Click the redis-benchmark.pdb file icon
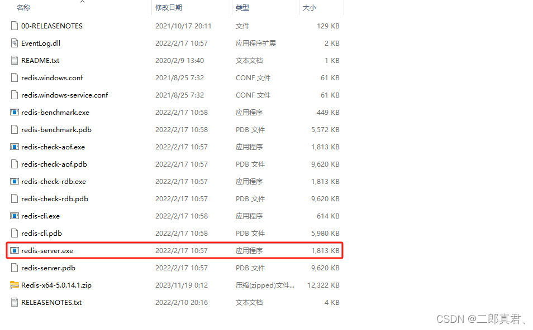The width and height of the screenshot is (533, 330). tap(15, 129)
